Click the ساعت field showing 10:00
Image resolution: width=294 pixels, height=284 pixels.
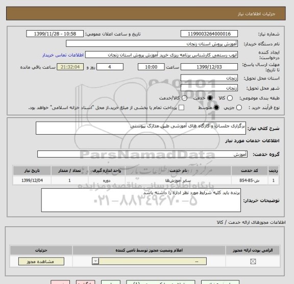click(x=151, y=67)
